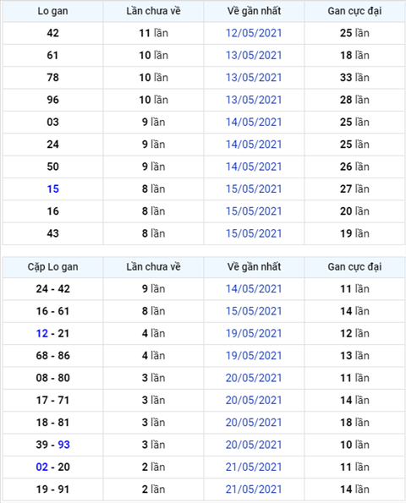Click '10 lần' cell in row 39 - 93
Screen dimensions: 406x503
point(354,445)
